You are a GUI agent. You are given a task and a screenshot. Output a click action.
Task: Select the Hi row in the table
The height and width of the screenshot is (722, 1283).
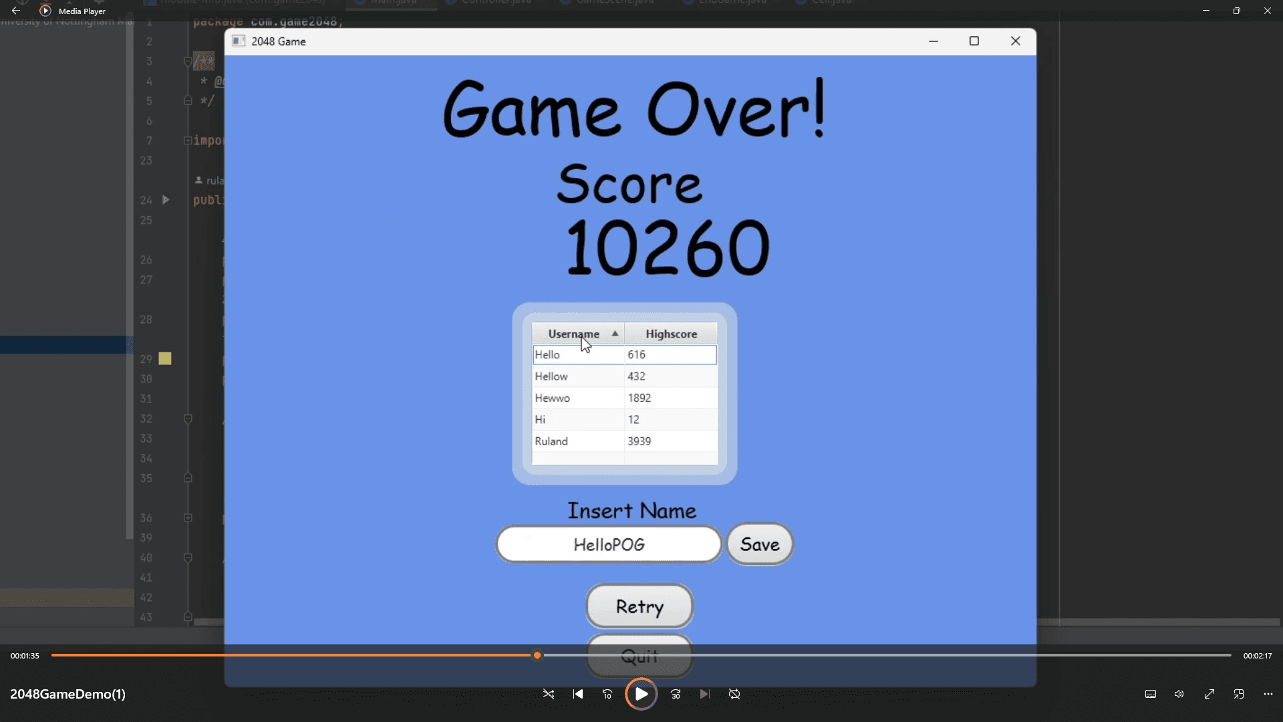click(x=624, y=420)
